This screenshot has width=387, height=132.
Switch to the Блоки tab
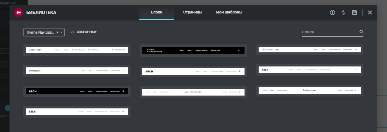(157, 13)
